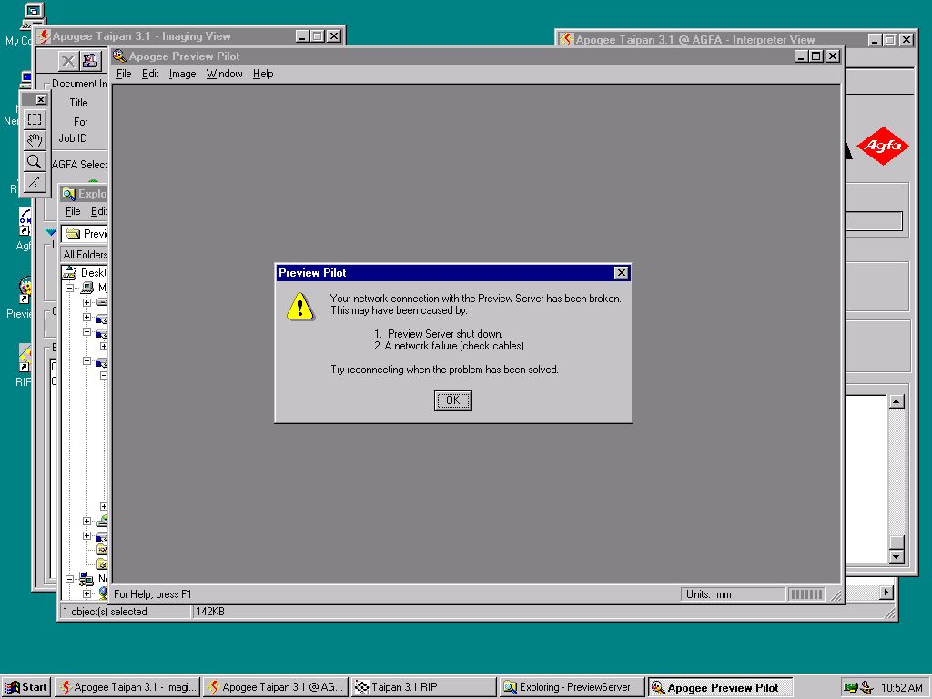The image size is (932, 699).
Task: Click OK to dismiss the warning dialog
Action: pos(453,400)
